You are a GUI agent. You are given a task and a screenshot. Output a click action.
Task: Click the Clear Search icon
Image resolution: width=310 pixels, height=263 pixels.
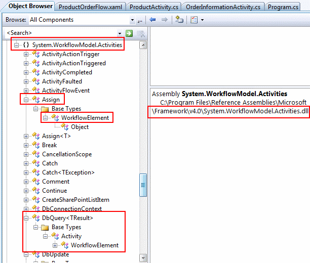pos(140,33)
